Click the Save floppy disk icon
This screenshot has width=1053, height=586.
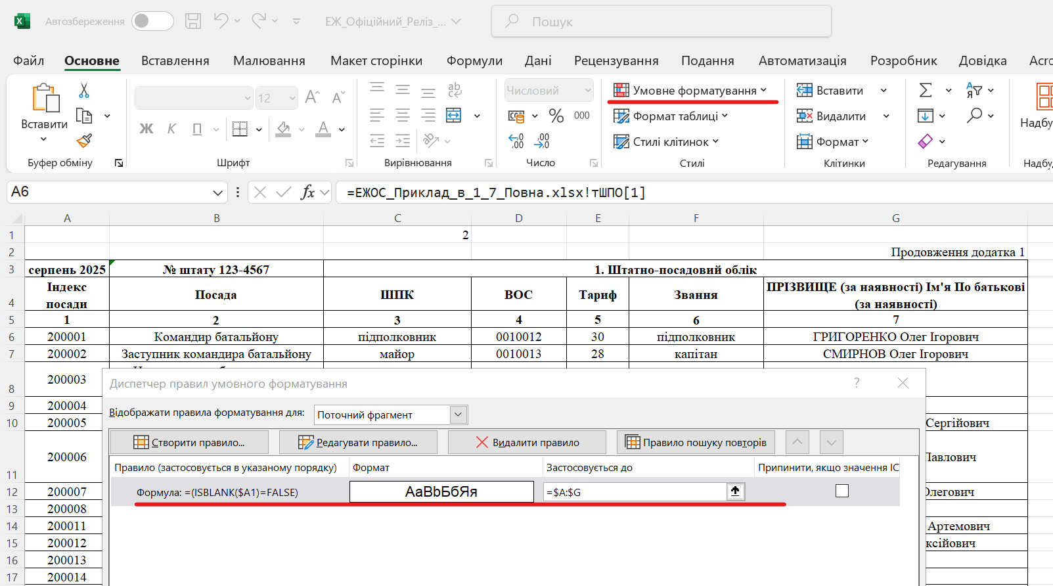click(193, 21)
